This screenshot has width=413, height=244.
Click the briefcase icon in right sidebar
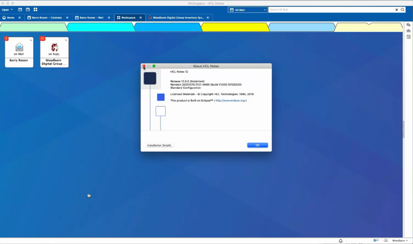(x=408, y=31)
